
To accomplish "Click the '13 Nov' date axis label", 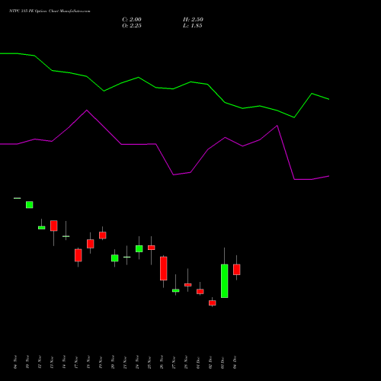I will [52, 362].
